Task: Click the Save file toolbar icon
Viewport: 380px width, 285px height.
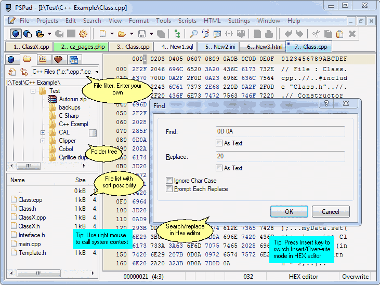Action: click(141, 34)
